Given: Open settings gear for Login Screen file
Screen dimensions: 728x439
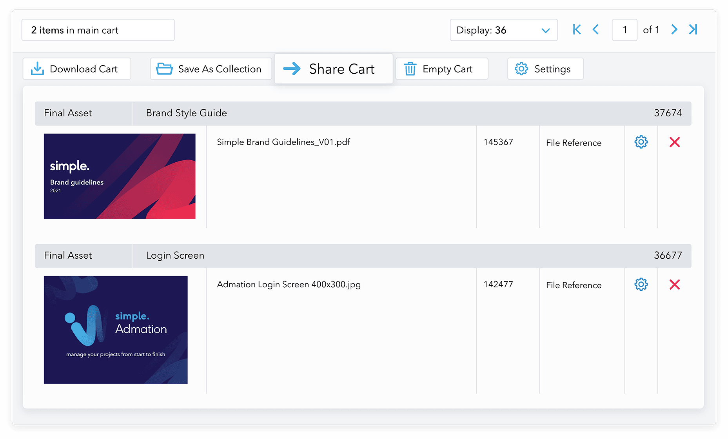Looking at the screenshot, I should pos(641,285).
